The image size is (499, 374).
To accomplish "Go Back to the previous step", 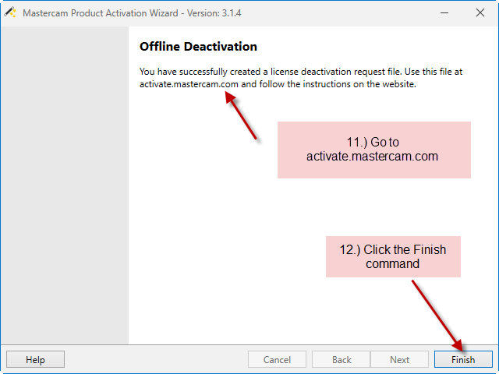I will tap(342, 359).
